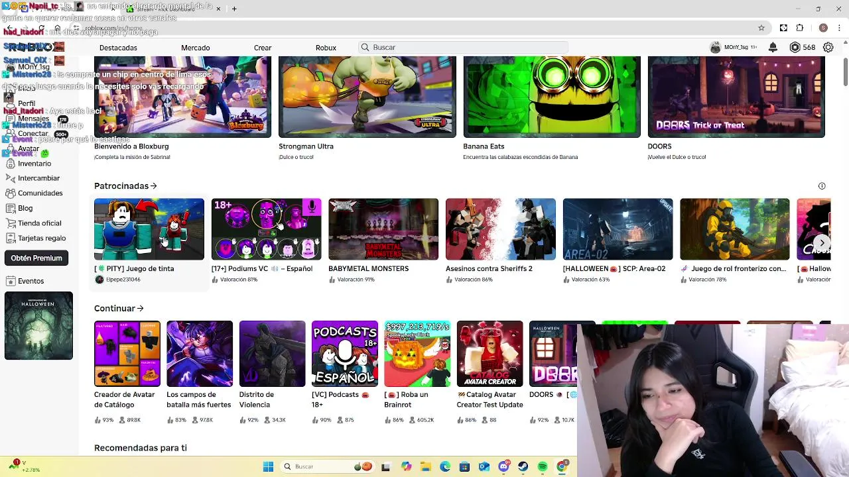This screenshot has height=477, width=849.
Task: Open Tienda oficial link in sidebar
Action: click(39, 223)
